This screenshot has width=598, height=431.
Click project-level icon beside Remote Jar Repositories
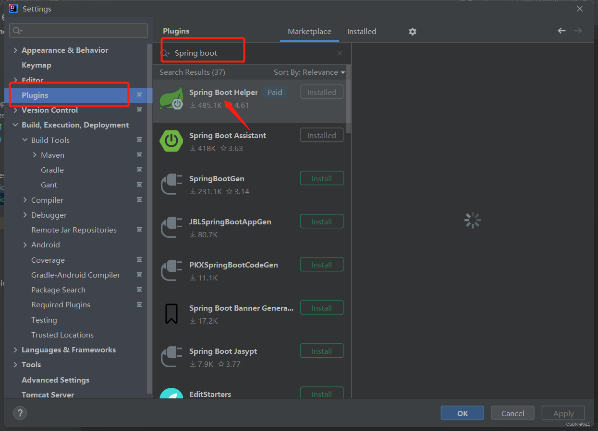click(x=139, y=230)
